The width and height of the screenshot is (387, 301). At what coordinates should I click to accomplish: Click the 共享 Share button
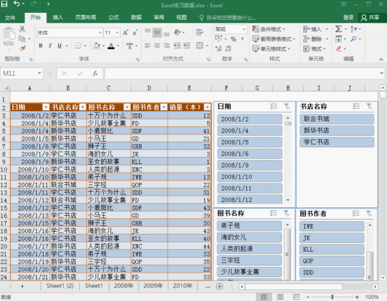[370, 17]
